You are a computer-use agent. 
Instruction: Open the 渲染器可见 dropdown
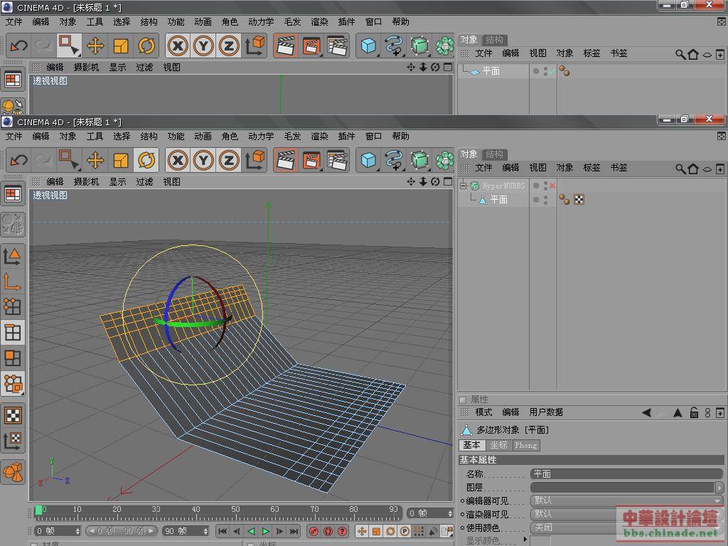pyautogui.click(x=627, y=514)
